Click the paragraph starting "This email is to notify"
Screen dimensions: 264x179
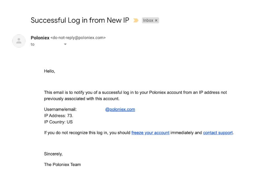click(x=135, y=96)
